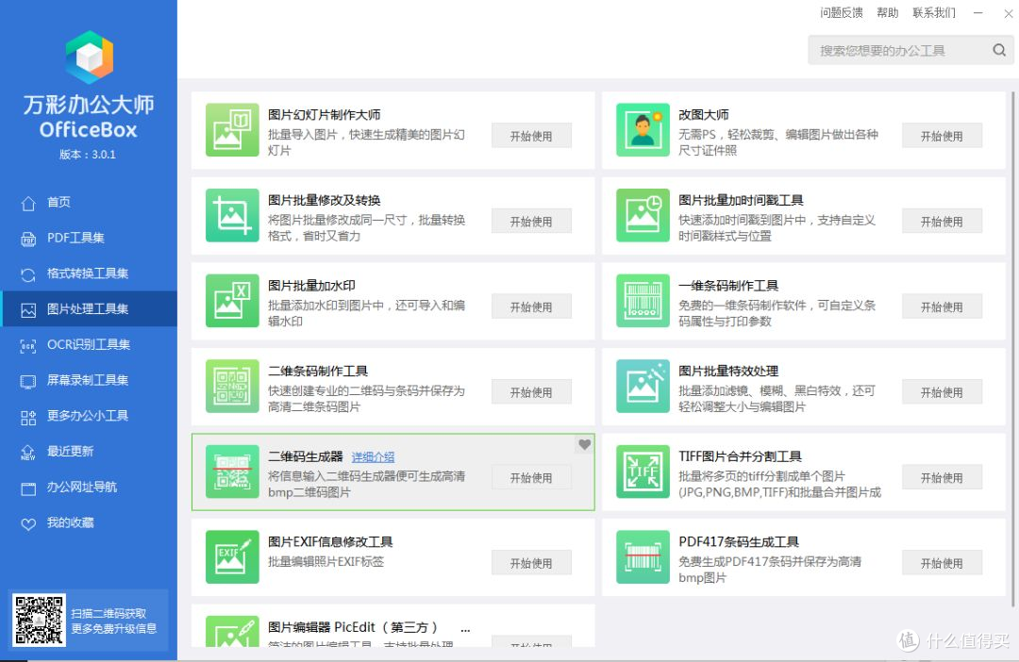The height and width of the screenshot is (662, 1019).
Task: Click the 图片EXIF信息修改工具 icon
Action: 232,556
